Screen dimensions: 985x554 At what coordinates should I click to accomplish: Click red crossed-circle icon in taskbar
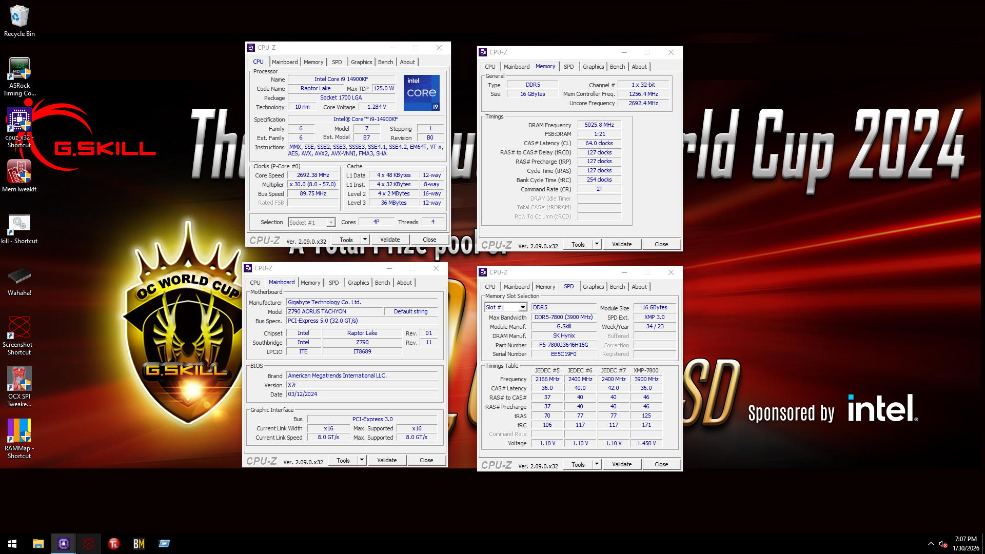click(89, 544)
